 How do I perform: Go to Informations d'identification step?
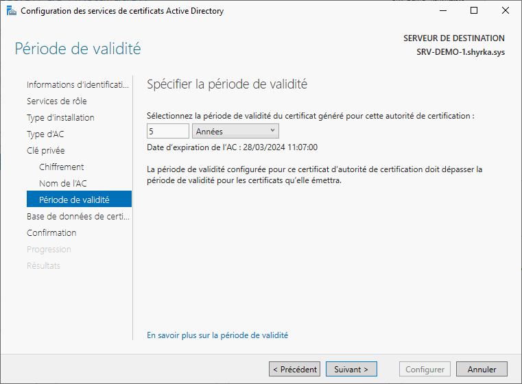78,85
